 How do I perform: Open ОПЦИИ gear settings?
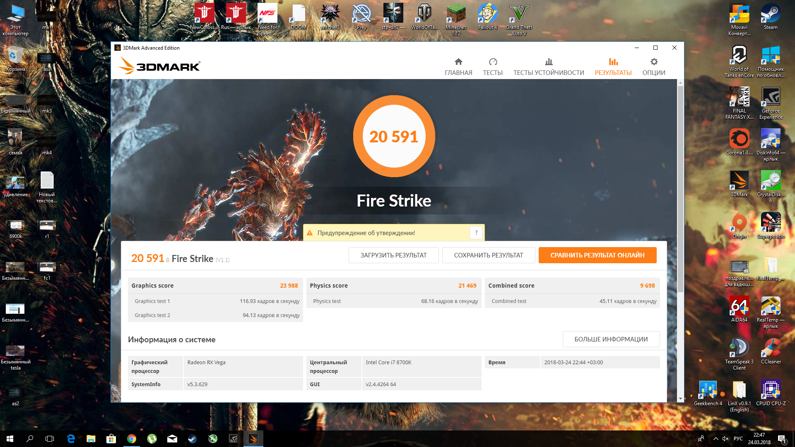654,67
